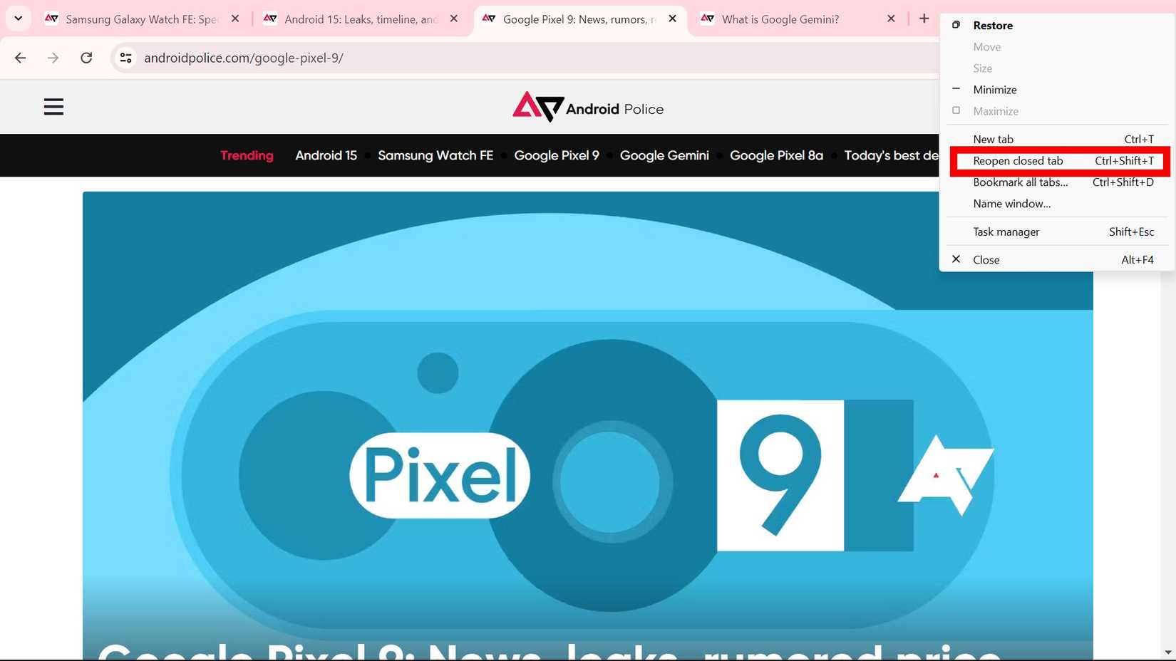Open a new tab with plus button
1176x661 pixels.
pos(924,19)
